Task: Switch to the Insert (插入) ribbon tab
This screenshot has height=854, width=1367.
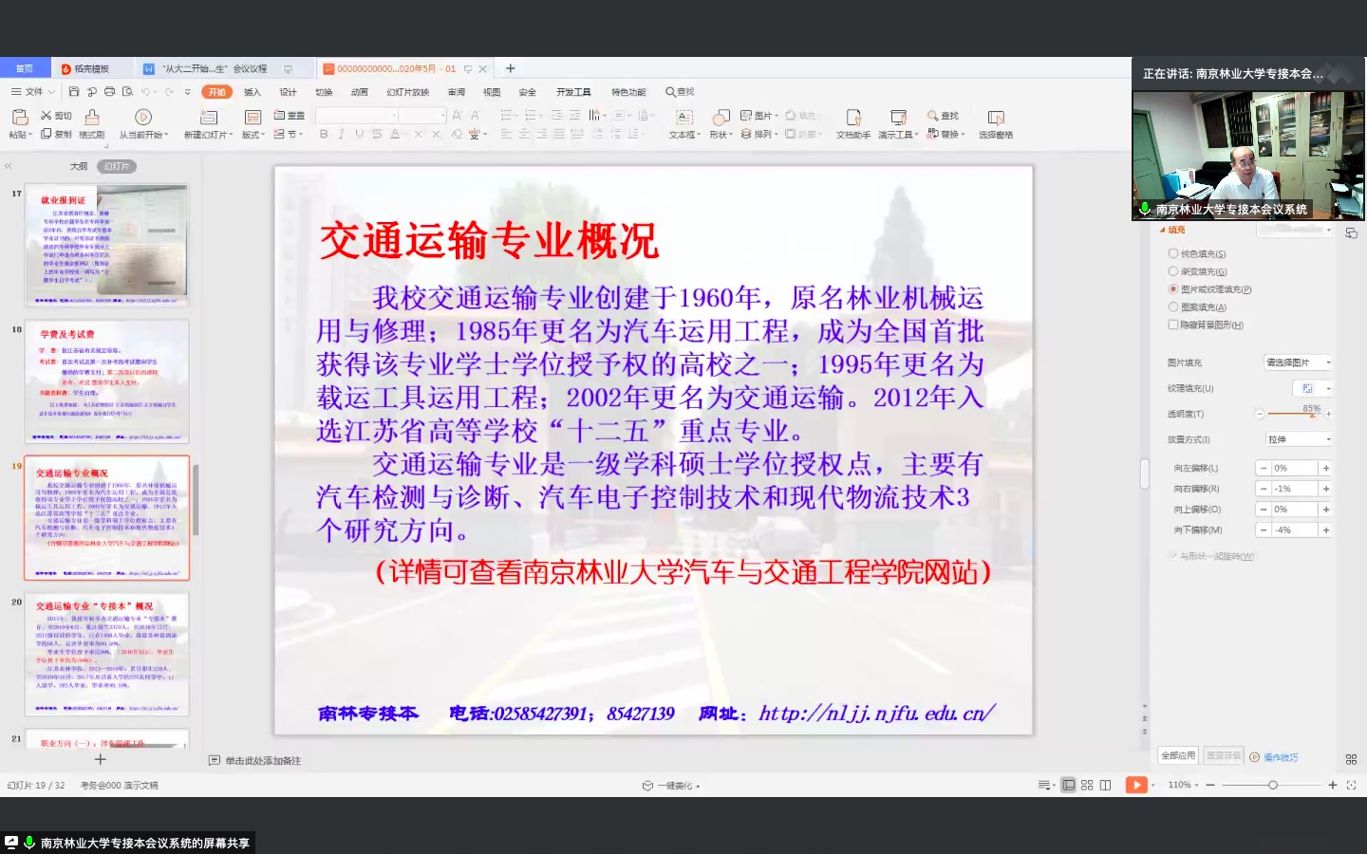Action: point(252,92)
